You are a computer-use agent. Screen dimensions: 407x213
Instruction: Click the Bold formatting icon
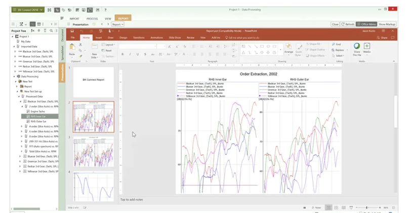[x=123, y=54]
